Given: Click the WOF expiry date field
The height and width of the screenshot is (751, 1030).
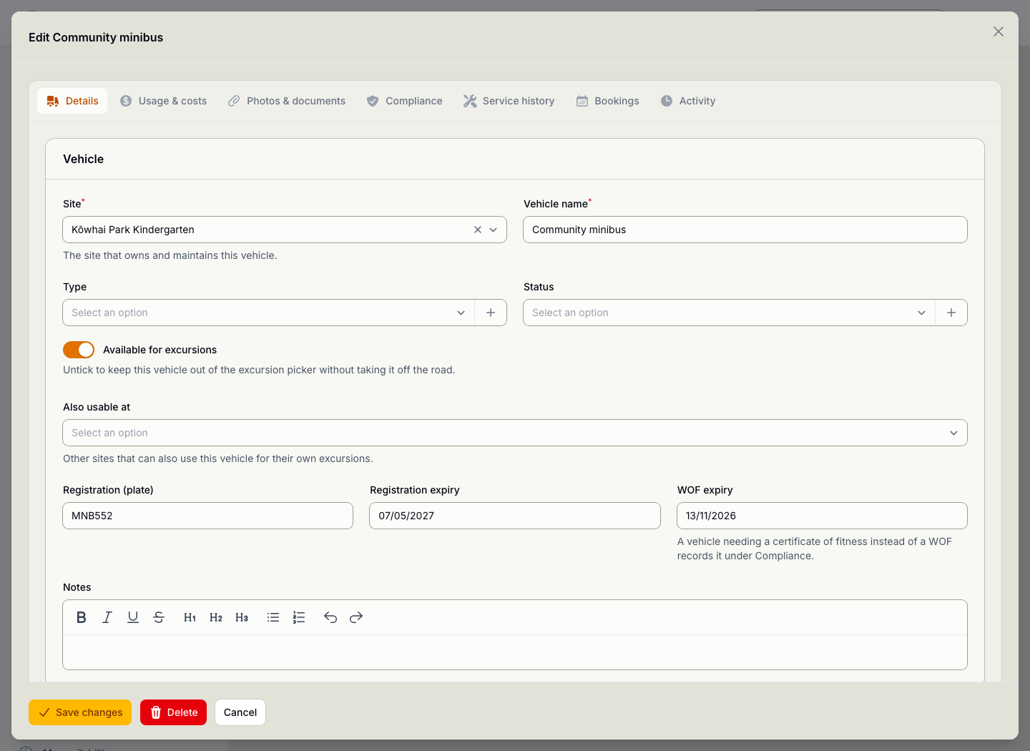Looking at the screenshot, I should 822,516.
